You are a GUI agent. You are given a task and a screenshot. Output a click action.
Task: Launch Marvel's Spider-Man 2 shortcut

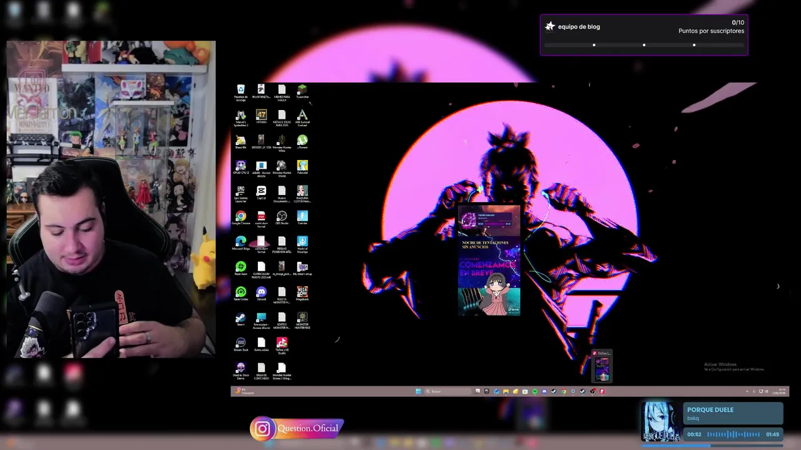(240, 117)
